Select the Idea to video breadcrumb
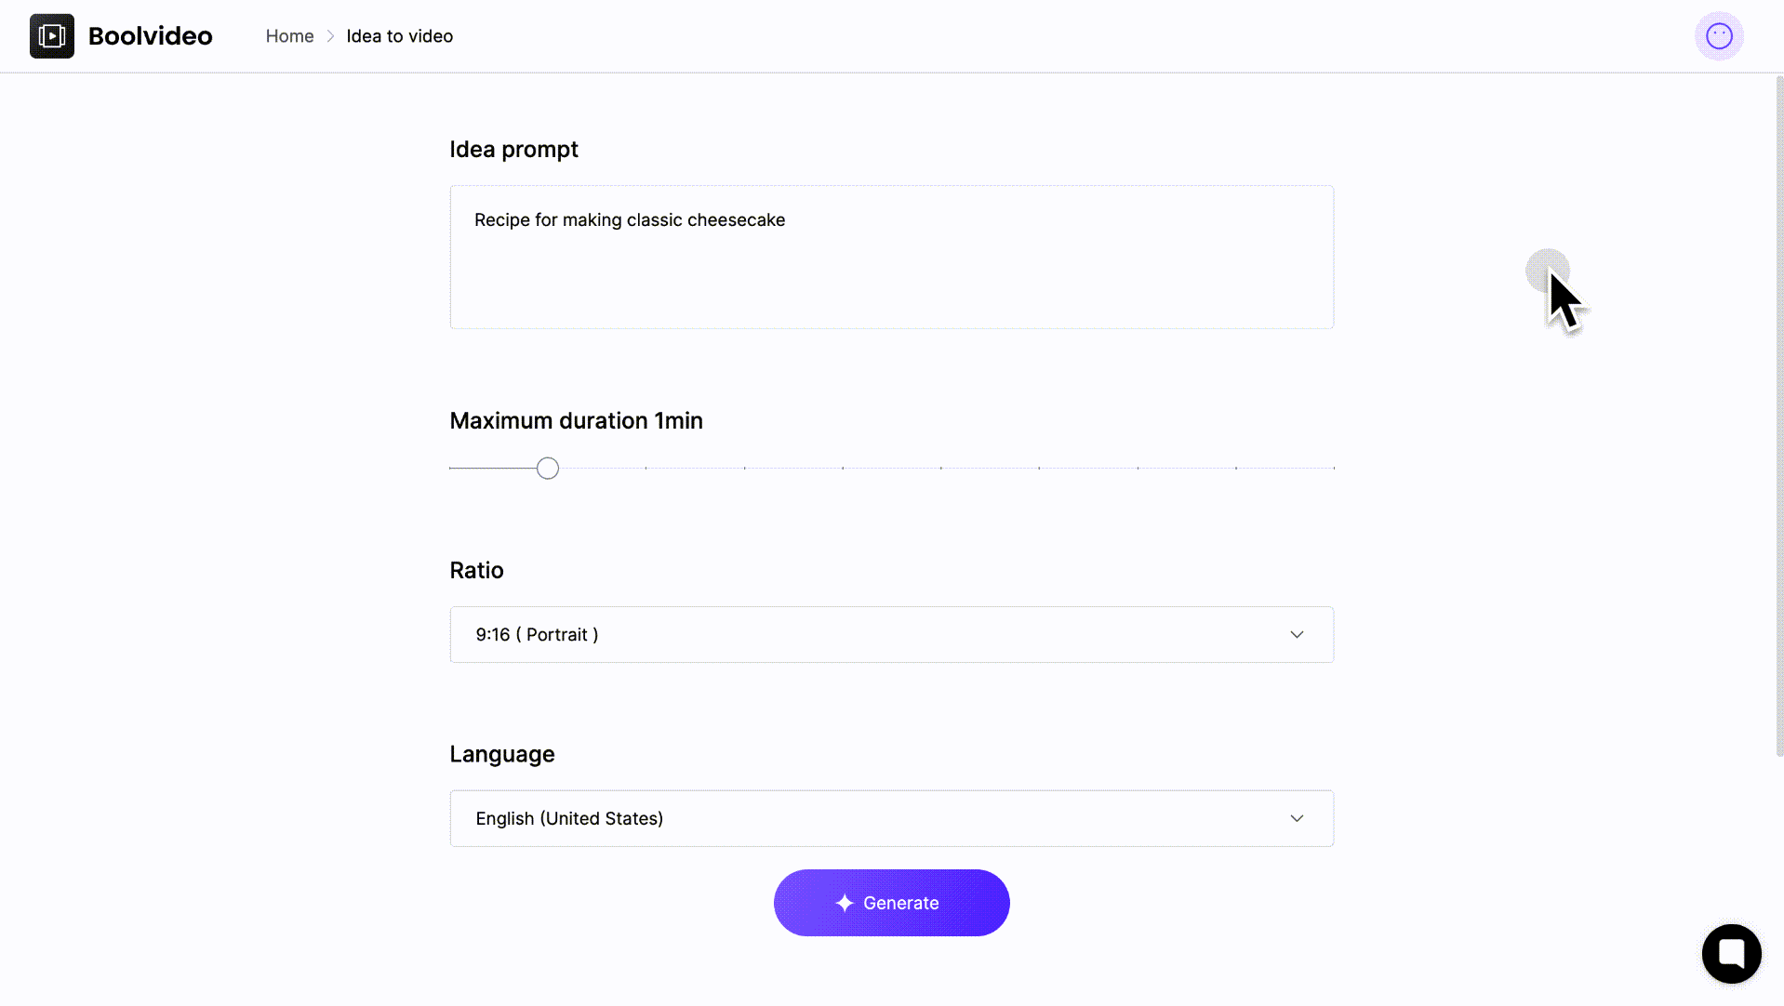Viewport: 1784px width, 1006px height. [400, 36]
